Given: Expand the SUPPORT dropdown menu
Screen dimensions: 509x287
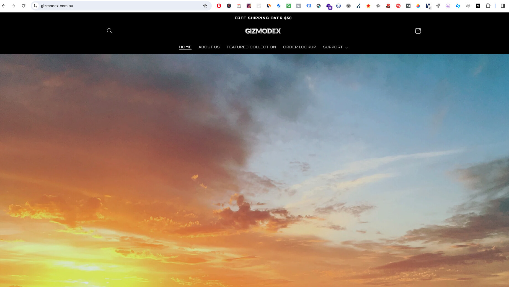Looking at the screenshot, I should [x=335, y=47].
